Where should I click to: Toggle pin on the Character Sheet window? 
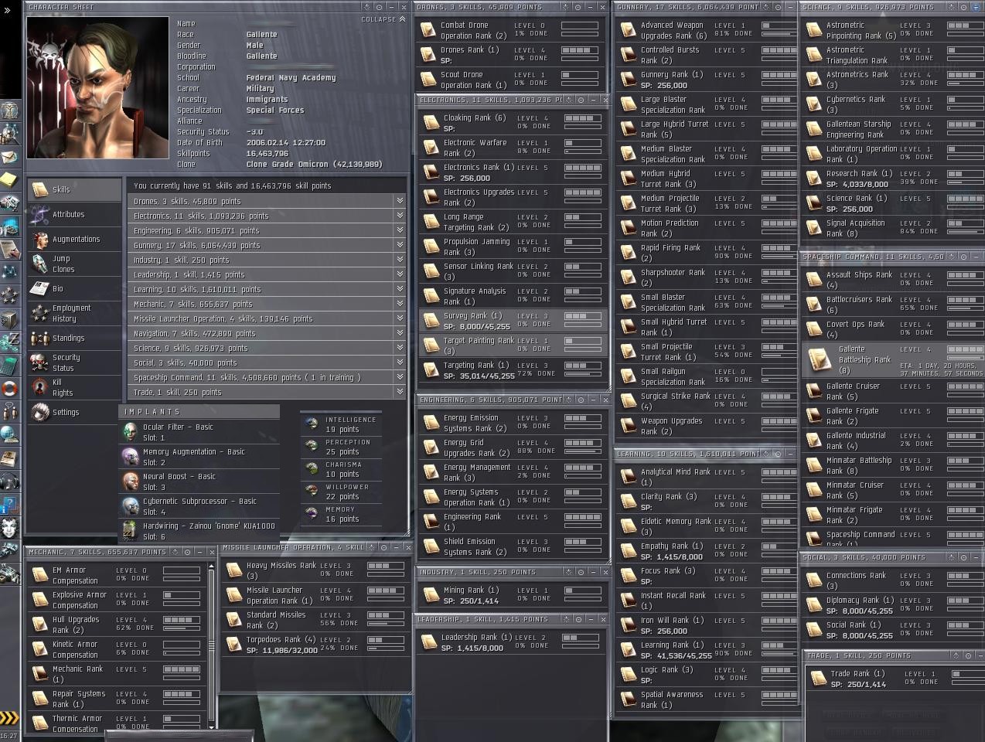pos(379,7)
